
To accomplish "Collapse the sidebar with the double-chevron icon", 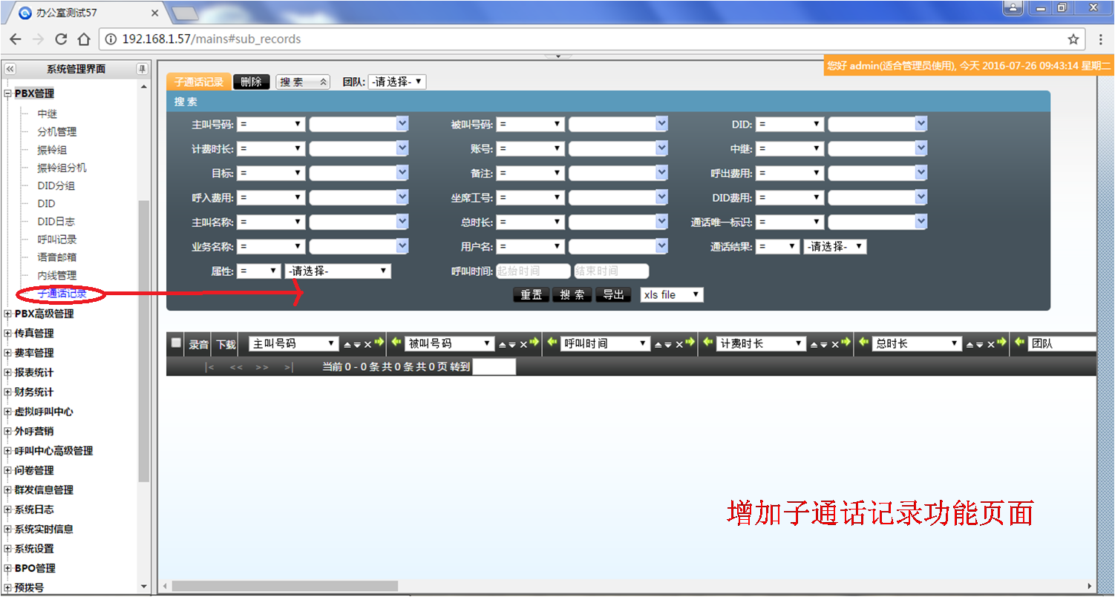I will 10,69.
